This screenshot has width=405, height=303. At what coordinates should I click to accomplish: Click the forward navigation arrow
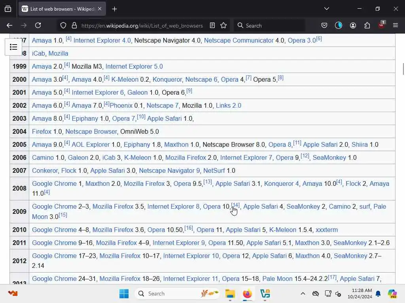point(24,26)
